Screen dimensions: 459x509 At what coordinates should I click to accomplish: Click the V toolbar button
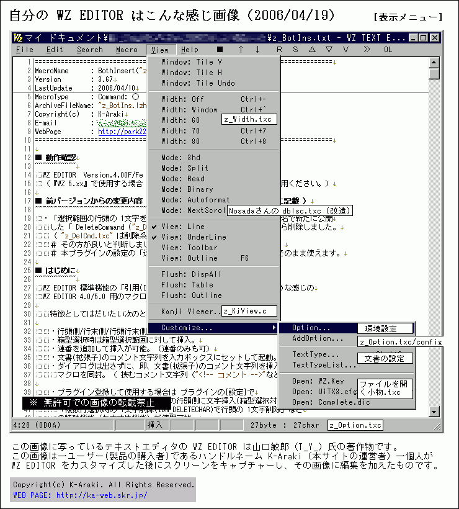coord(345,49)
